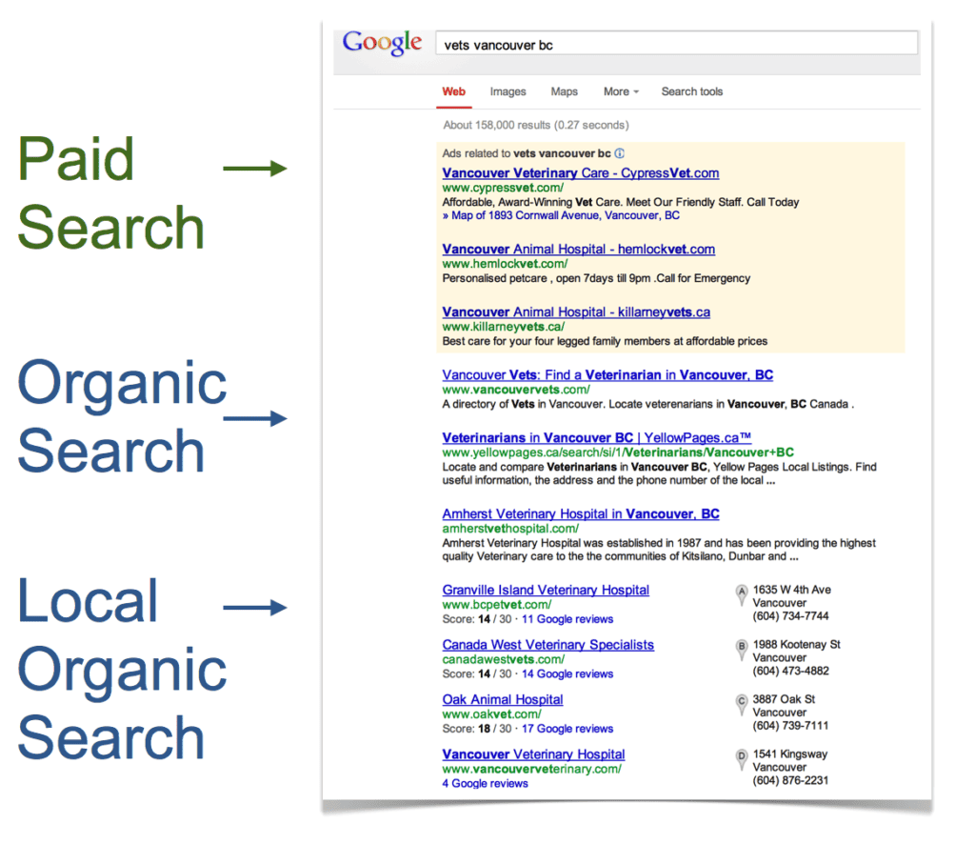Open the Oak Animal Hospital listing
975x844 pixels.
pos(502,699)
